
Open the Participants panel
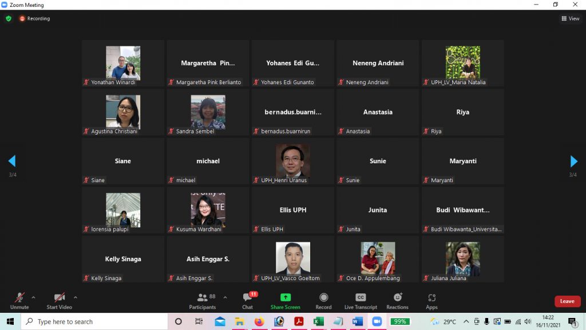203,300
